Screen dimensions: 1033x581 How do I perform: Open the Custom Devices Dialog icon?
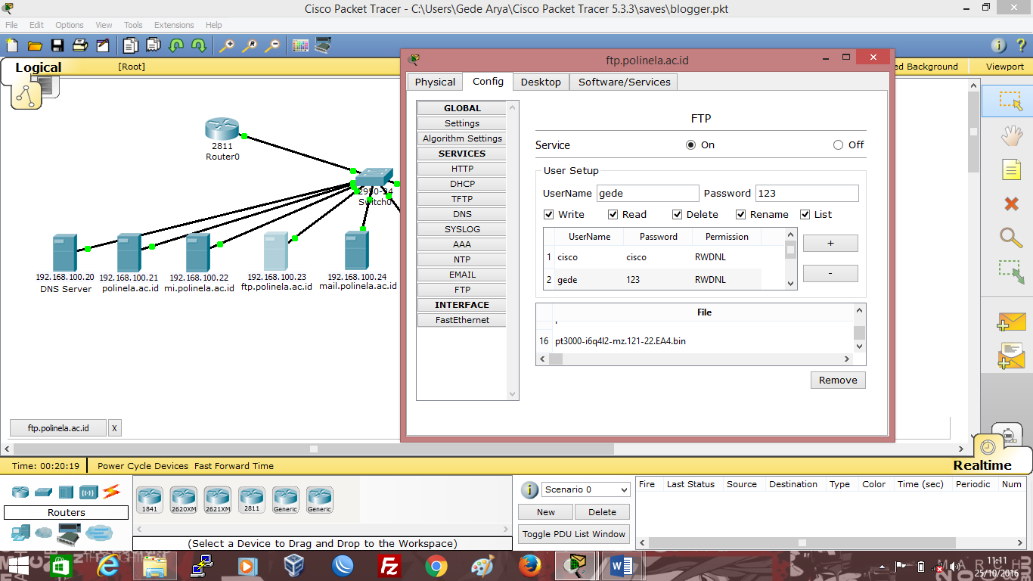pyautogui.click(x=323, y=45)
